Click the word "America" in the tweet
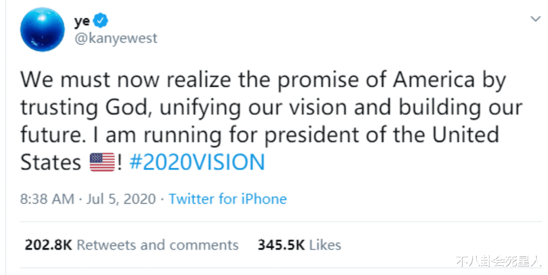Viewport: 548px width, 275px height. 434,80
